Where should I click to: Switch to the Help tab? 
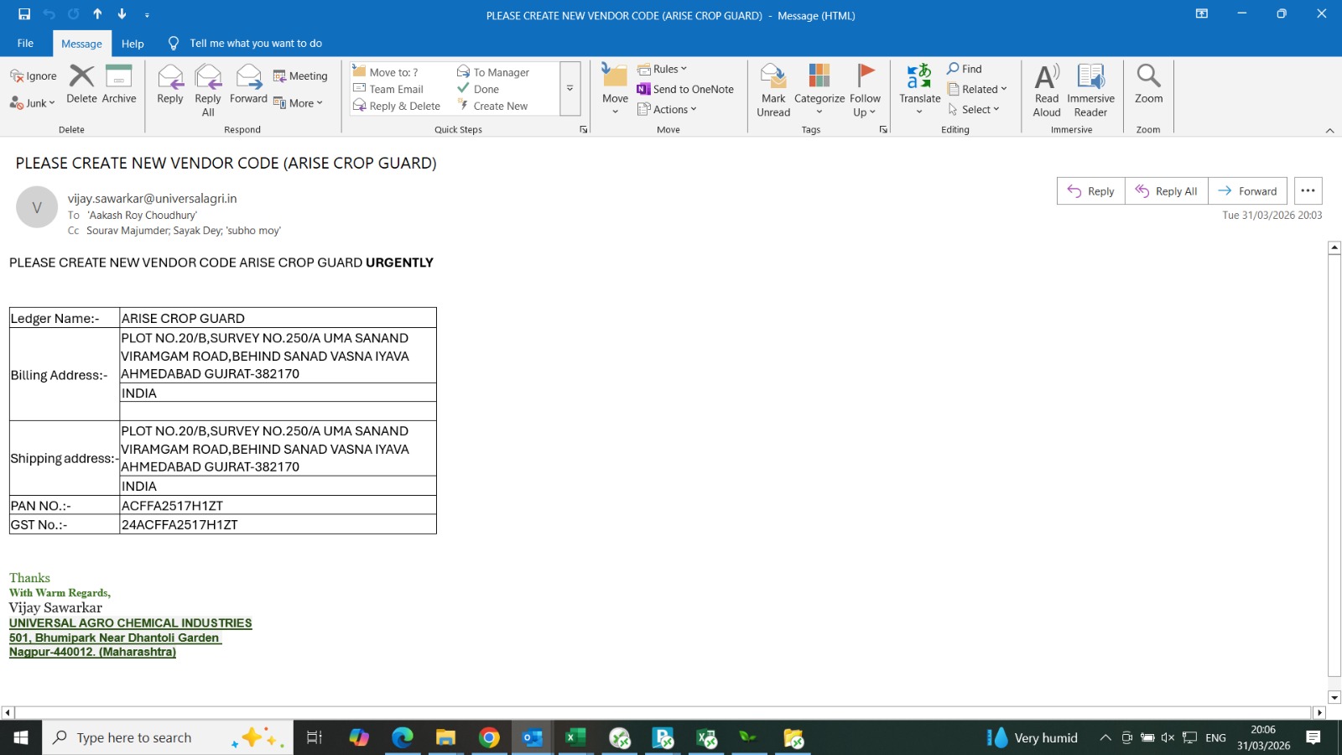click(133, 44)
